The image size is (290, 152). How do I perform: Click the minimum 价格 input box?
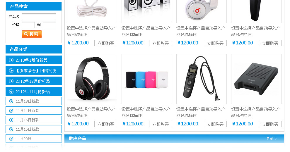click(x=28, y=25)
